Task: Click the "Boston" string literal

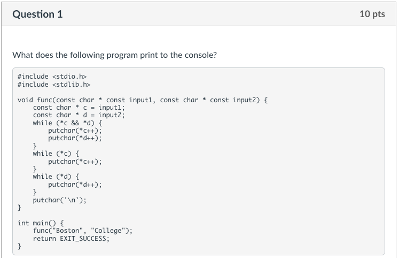Action: pos(68,231)
